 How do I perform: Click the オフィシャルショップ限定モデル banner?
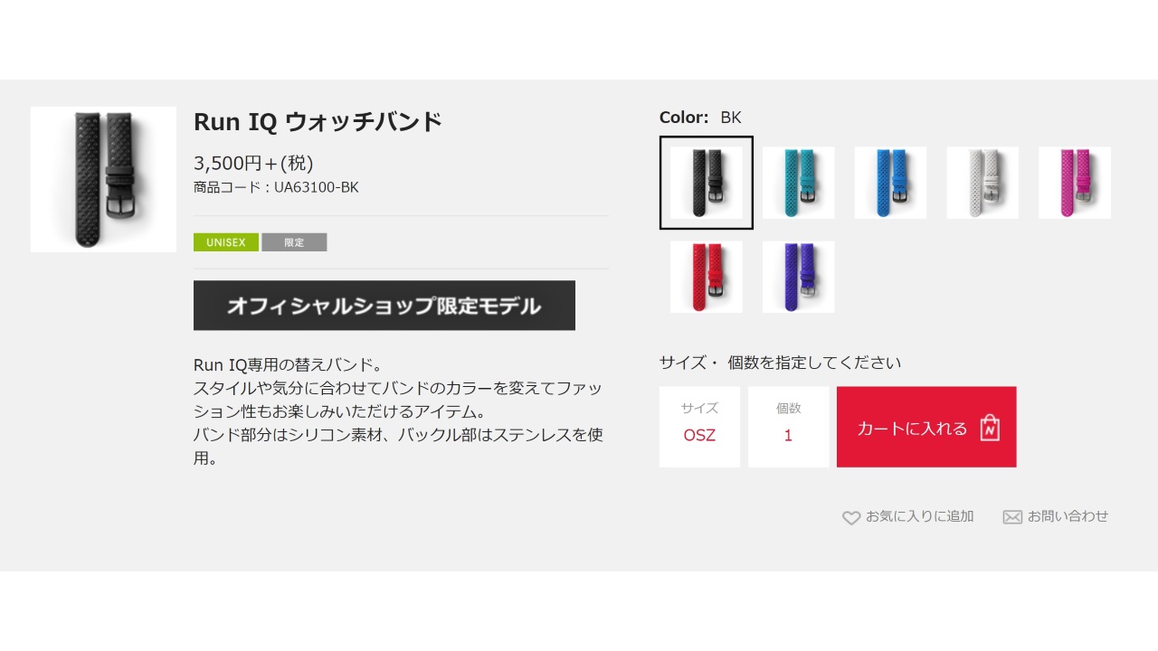[384, 306]
